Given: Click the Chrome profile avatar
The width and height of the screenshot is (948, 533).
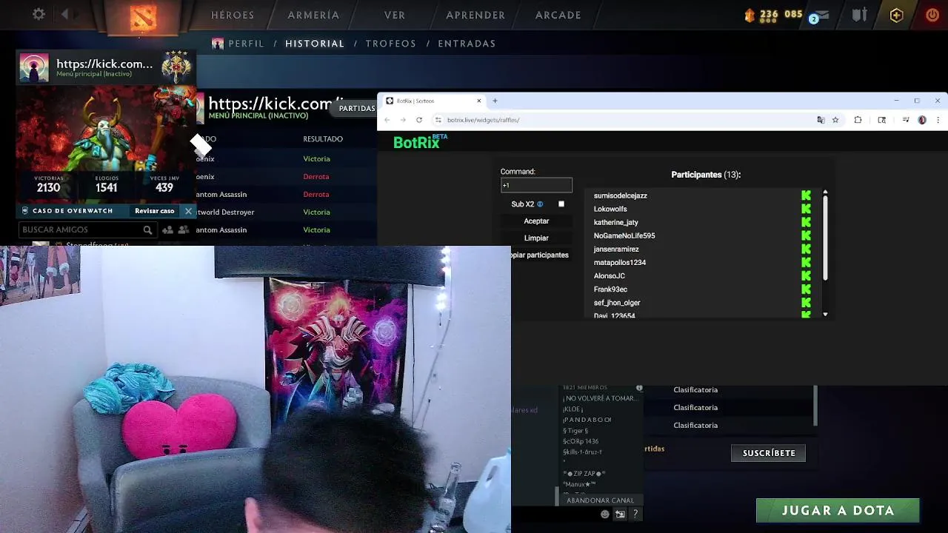Looking at the screenshot, I should (922, 120).
